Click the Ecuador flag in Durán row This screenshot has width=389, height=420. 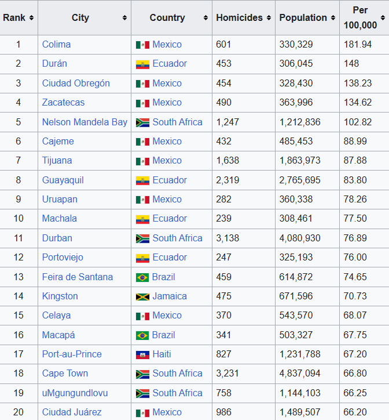tap(142, 64)
